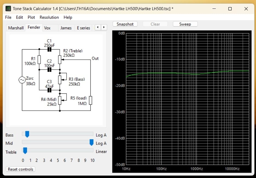Minimize the Tone Stack Calculator window
Image resolution: width=256 pixels, height=178 pixels.
coord(214,9)
